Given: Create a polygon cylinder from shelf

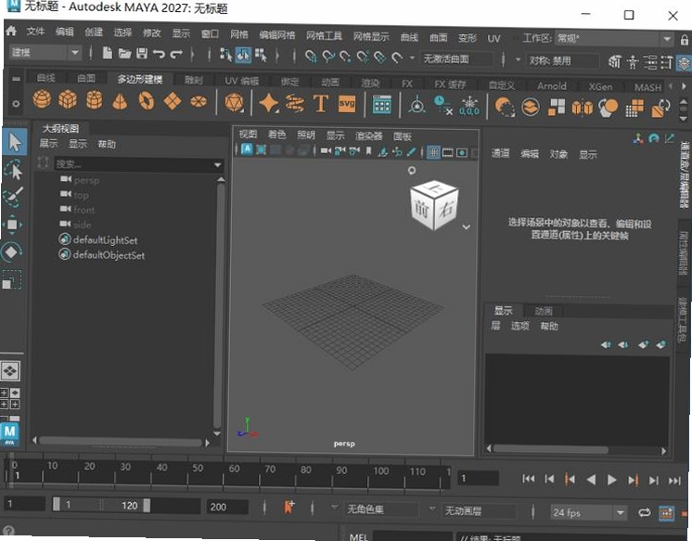Looking at the screenshot, I should click(x=94, y=100).
